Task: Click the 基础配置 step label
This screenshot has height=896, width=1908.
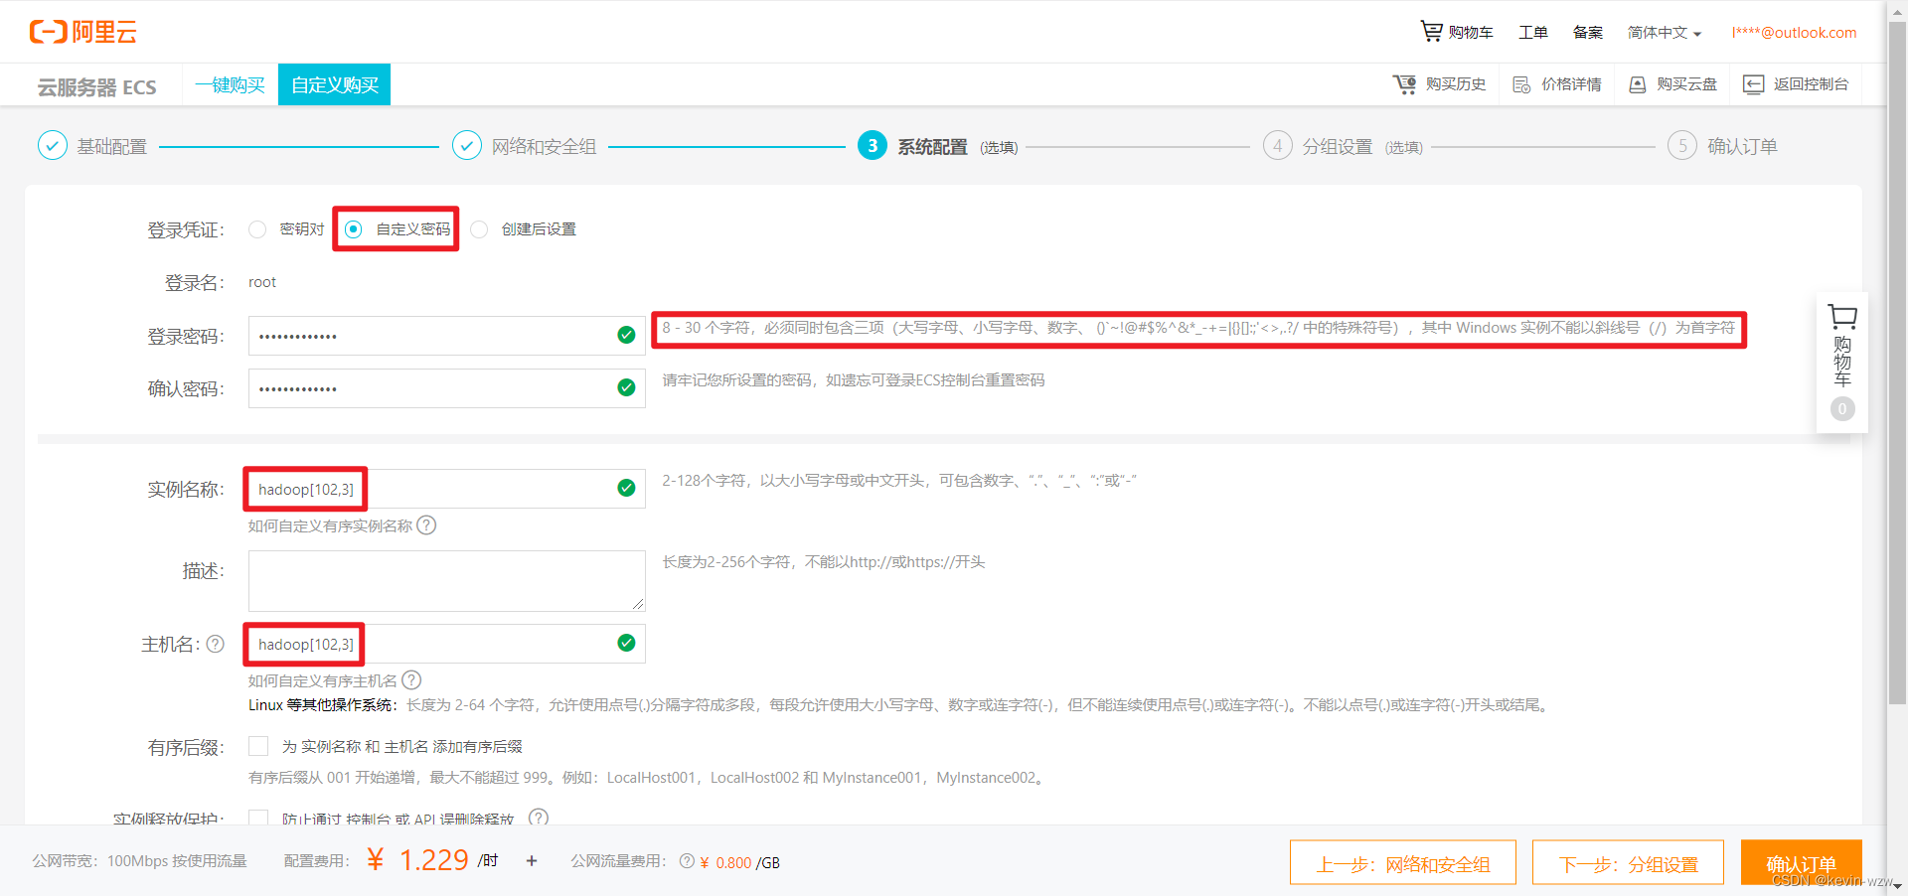Action: tap(112, 147)
